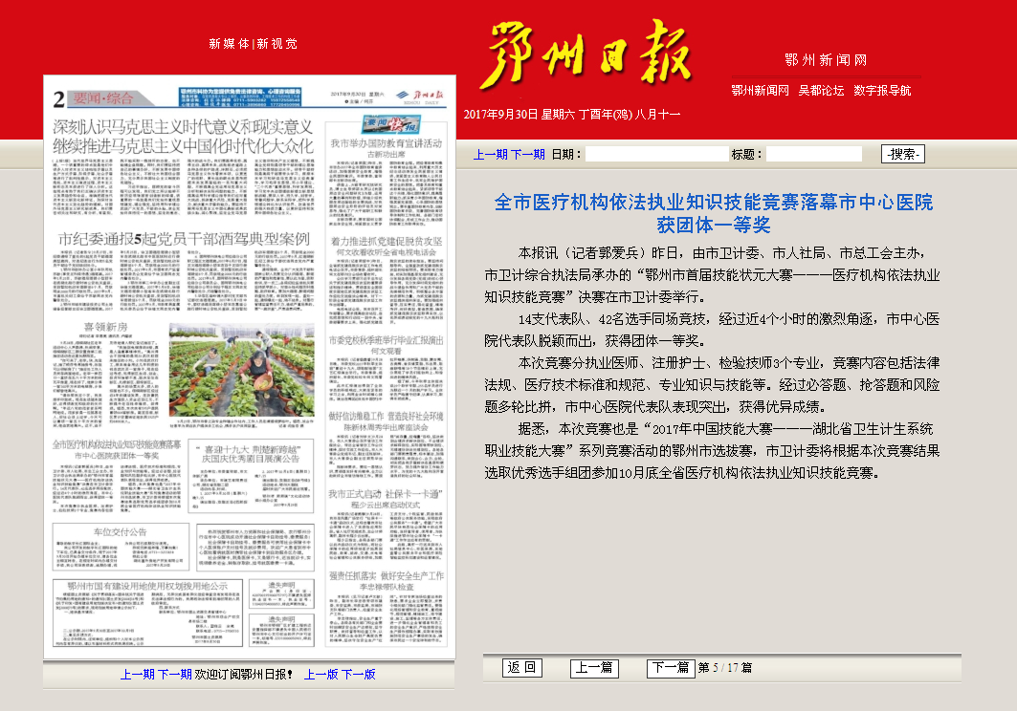Click the large 鄂州新闻网 heading text
Screen dimensions: 1017x711
point(826,60)
